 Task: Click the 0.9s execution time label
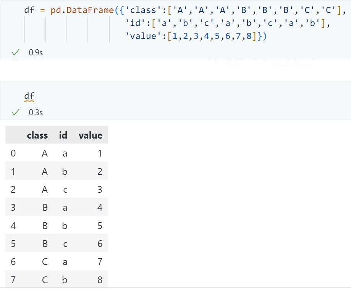(36, 53)
